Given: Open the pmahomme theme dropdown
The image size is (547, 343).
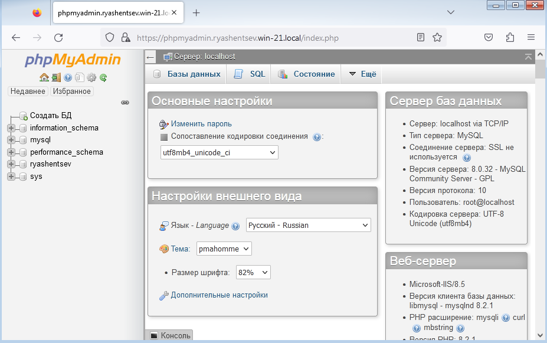Looking at the screenshot, I should pos(224,249).
